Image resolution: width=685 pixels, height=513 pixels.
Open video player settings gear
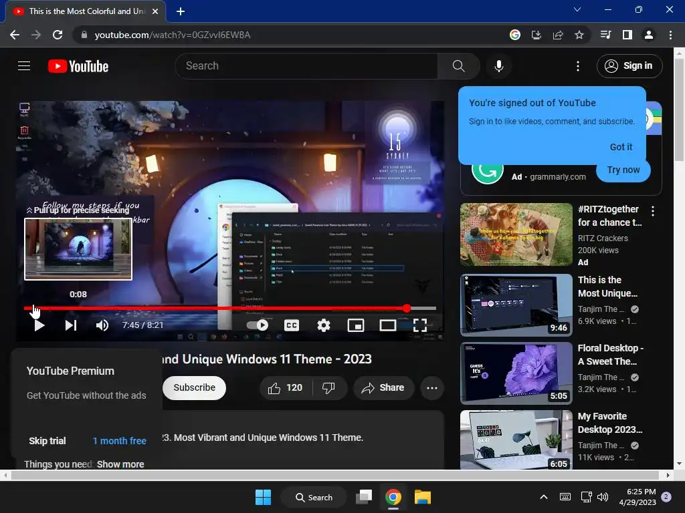point(323,325)
